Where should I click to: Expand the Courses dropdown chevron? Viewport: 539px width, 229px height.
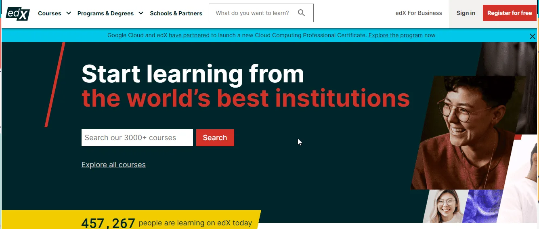coord(69,13)
